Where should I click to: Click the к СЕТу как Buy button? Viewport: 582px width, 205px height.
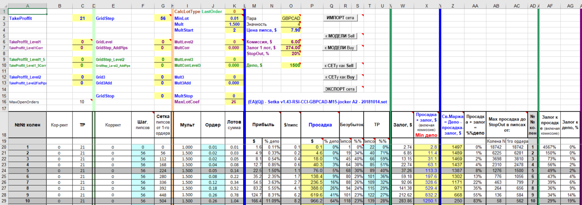[341, 77]
